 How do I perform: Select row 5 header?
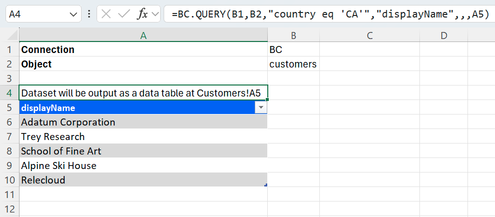10,108
